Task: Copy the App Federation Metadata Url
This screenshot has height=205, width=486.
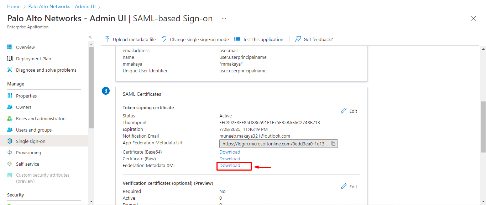Action: pyautogui.click(x=333, y=143)
